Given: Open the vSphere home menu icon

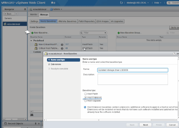Looking at the screenshot, I should click(53, 3).
